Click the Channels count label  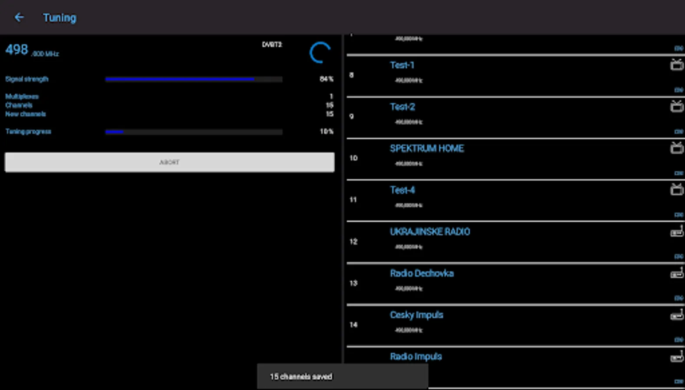pos(19,105)
